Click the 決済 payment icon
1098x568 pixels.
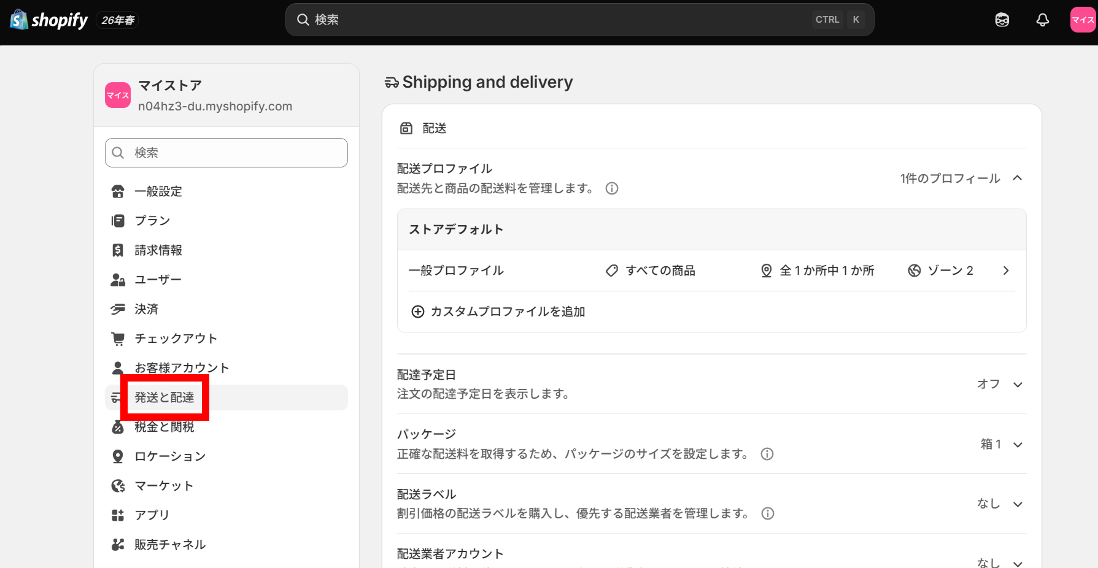pyautogui.click(x=118, y=309)
